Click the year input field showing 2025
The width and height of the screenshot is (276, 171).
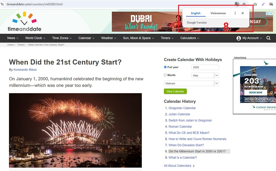(205, 67)
